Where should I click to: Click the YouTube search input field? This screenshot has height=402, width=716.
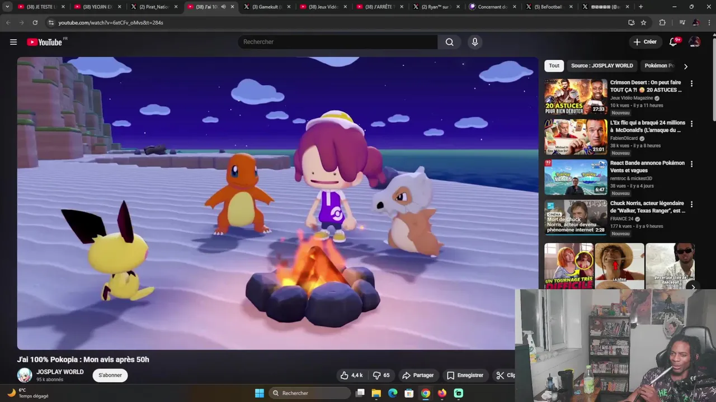click(338, 42)
